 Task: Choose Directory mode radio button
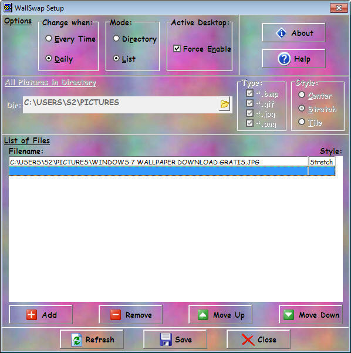pyautogui.click(x=116, y=38)
